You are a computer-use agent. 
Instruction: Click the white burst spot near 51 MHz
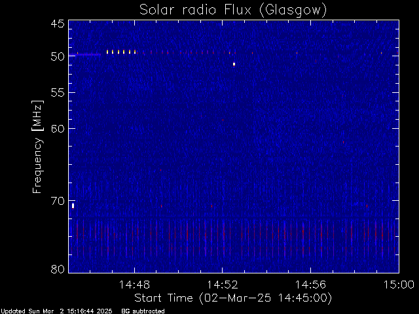tap(234, 64)
